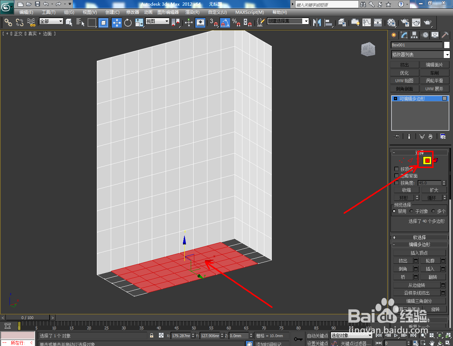
Task: Toggle the Percent Snap tool
Action: pyautogui.click(x=236, y=23)
